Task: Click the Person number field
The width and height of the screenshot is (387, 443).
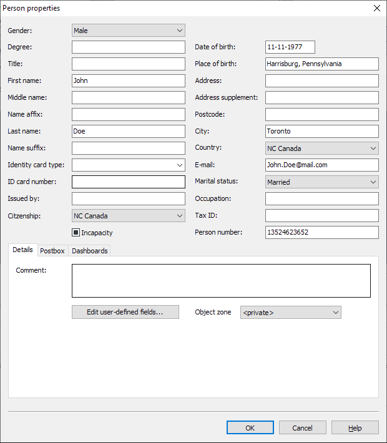Action: [x=322, y=232]
